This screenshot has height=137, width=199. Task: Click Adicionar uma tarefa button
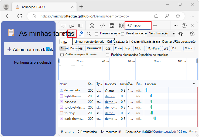point(28,49)
